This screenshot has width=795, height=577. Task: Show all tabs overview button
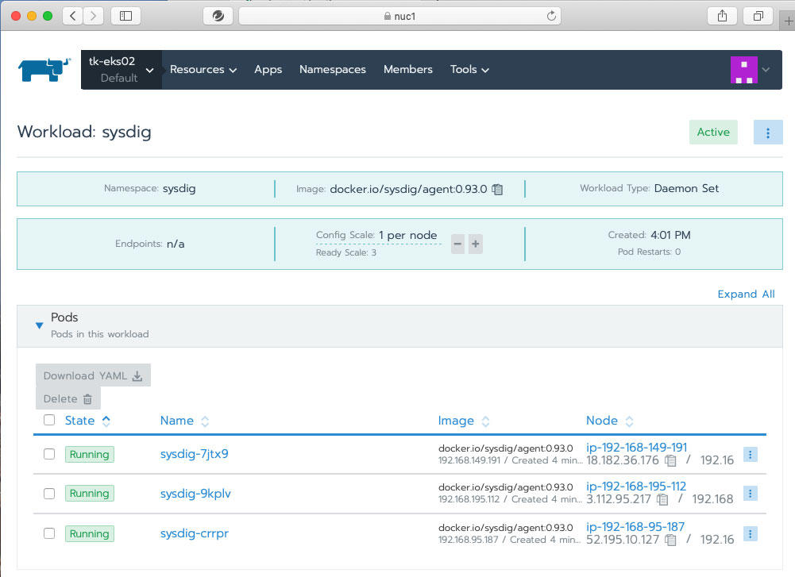coord(758,16)
